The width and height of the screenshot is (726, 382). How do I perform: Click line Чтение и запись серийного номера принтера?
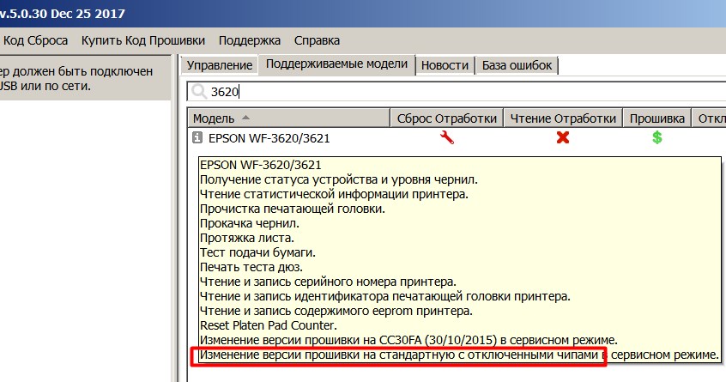click(x=328, y=282)
